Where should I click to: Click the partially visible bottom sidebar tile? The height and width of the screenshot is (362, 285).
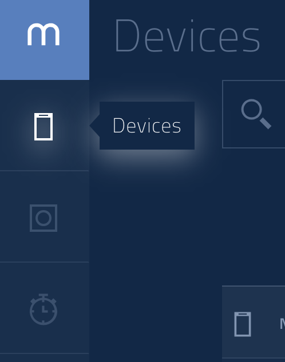coord(45,358)
